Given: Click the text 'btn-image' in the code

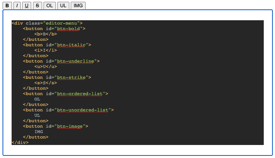Looking at the screenshot, I should pos(70,126).
